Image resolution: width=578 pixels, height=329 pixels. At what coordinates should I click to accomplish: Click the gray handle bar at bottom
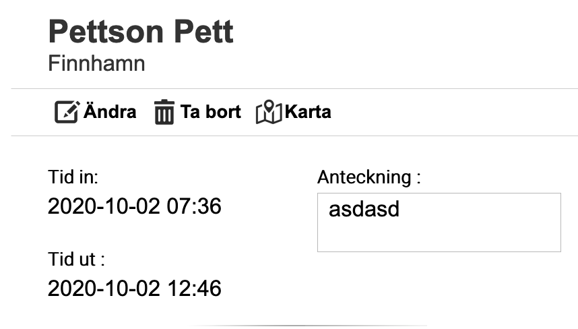coord(308,326)
